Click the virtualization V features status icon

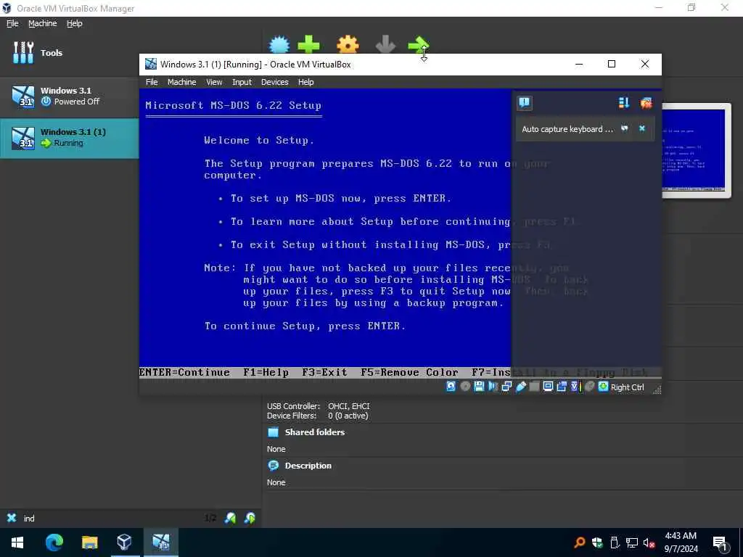tap(575, 387)
